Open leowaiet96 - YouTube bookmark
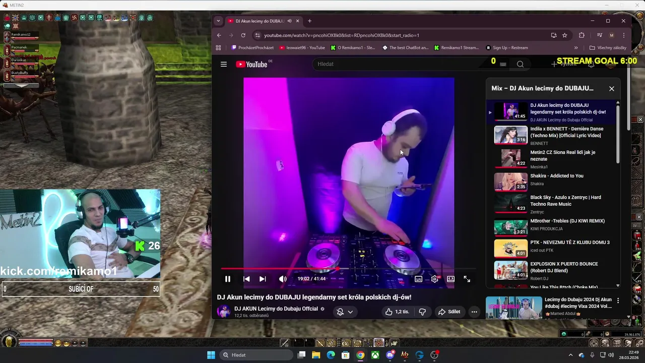 coord(302,48)
